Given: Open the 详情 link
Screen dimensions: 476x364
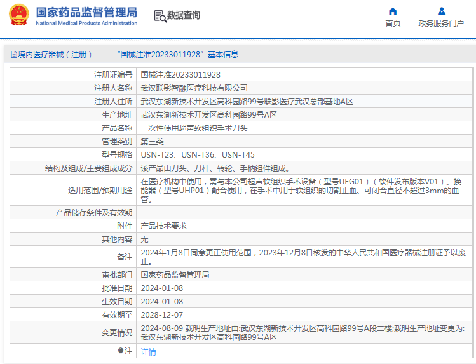Looking at the screenshot, I should coord(149,351).
